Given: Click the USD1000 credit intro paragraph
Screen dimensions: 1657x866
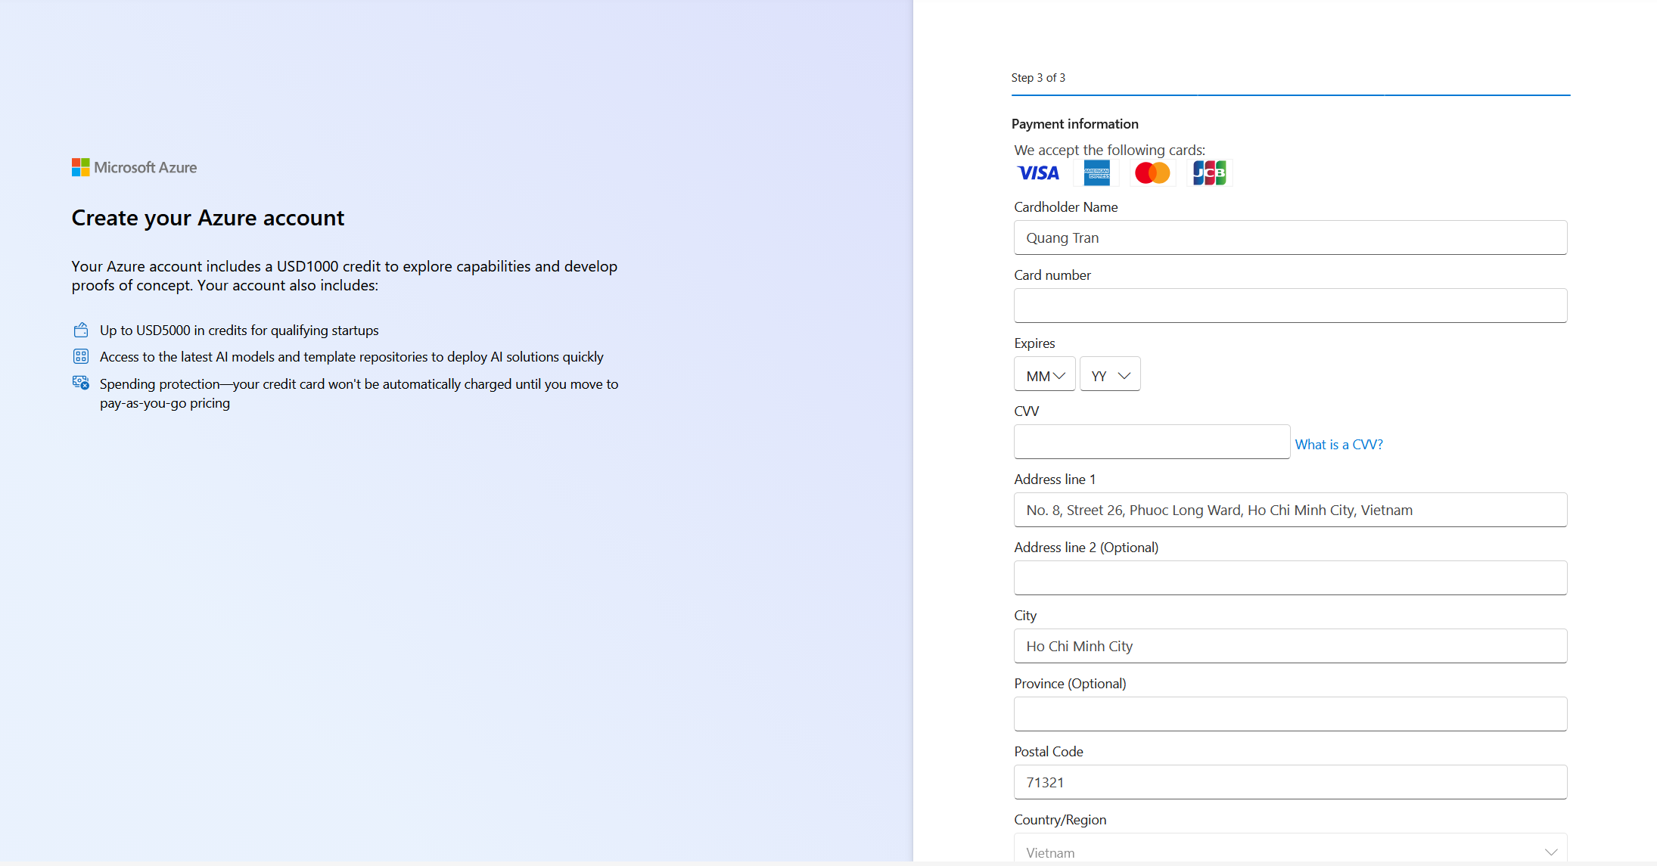Looking at the screenshot, I should pyautogui.click(x=344, y=276).
